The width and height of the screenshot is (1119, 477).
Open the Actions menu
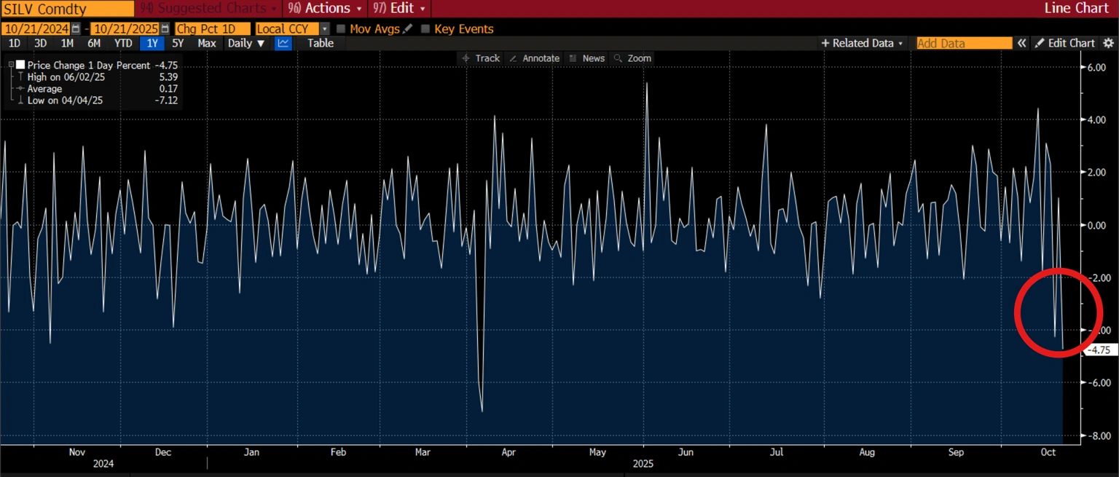[326, 9]
